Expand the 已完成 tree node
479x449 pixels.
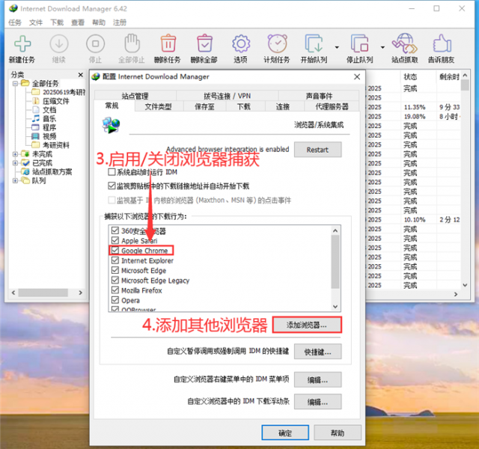coord(15,163)
